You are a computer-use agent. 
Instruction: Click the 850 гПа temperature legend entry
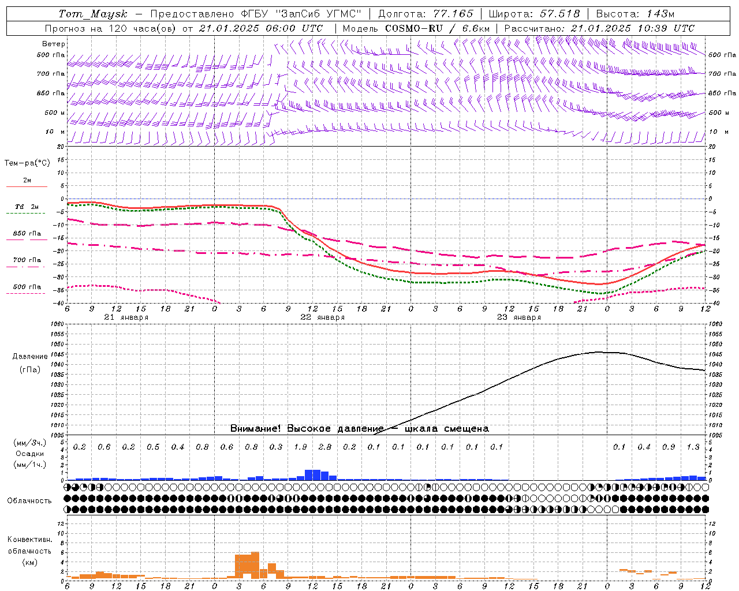coord(27,234)
